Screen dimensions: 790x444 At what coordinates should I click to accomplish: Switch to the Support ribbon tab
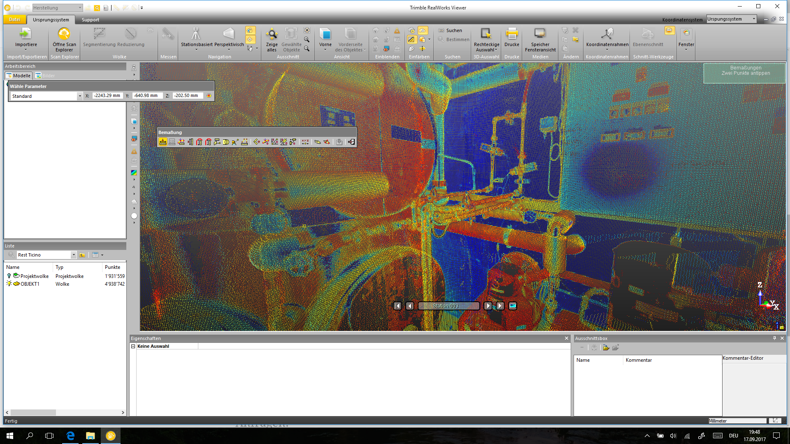[x=90, y=20]
